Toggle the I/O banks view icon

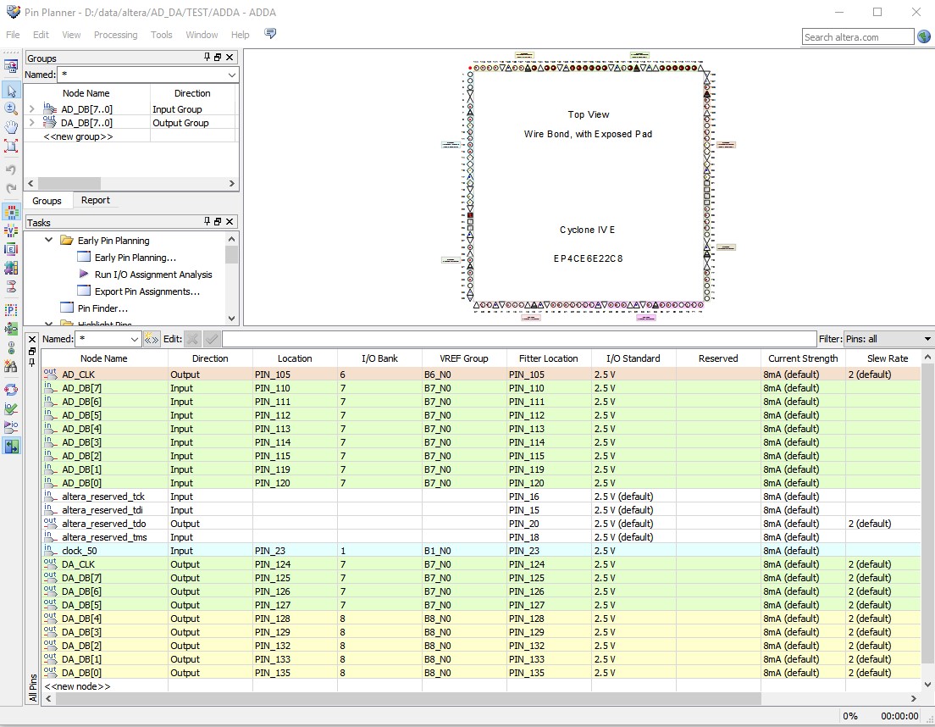(x=11, y=213)
